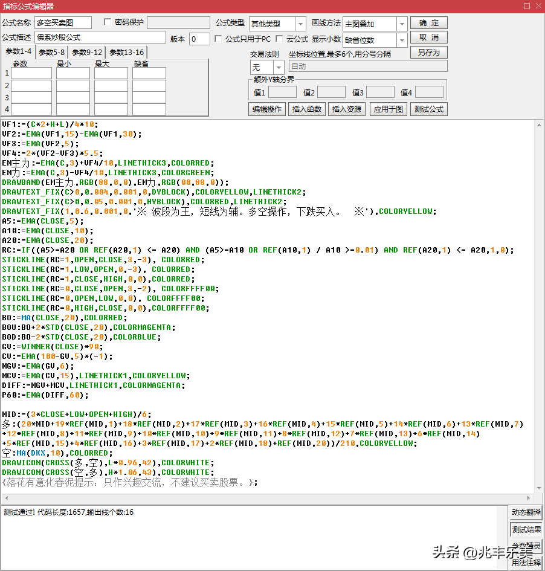Enable the 公式只用于PC checkbox
545x571 pixels.
pos(218,39)
